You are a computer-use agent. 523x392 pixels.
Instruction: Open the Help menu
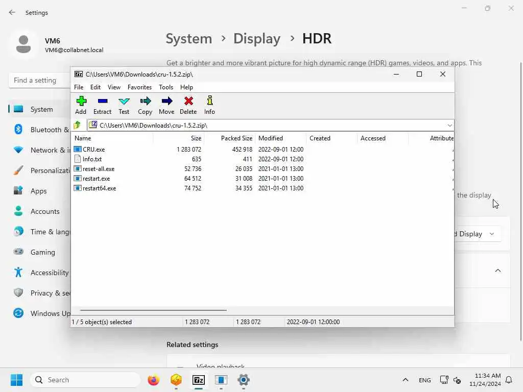(x=186, y=87)
